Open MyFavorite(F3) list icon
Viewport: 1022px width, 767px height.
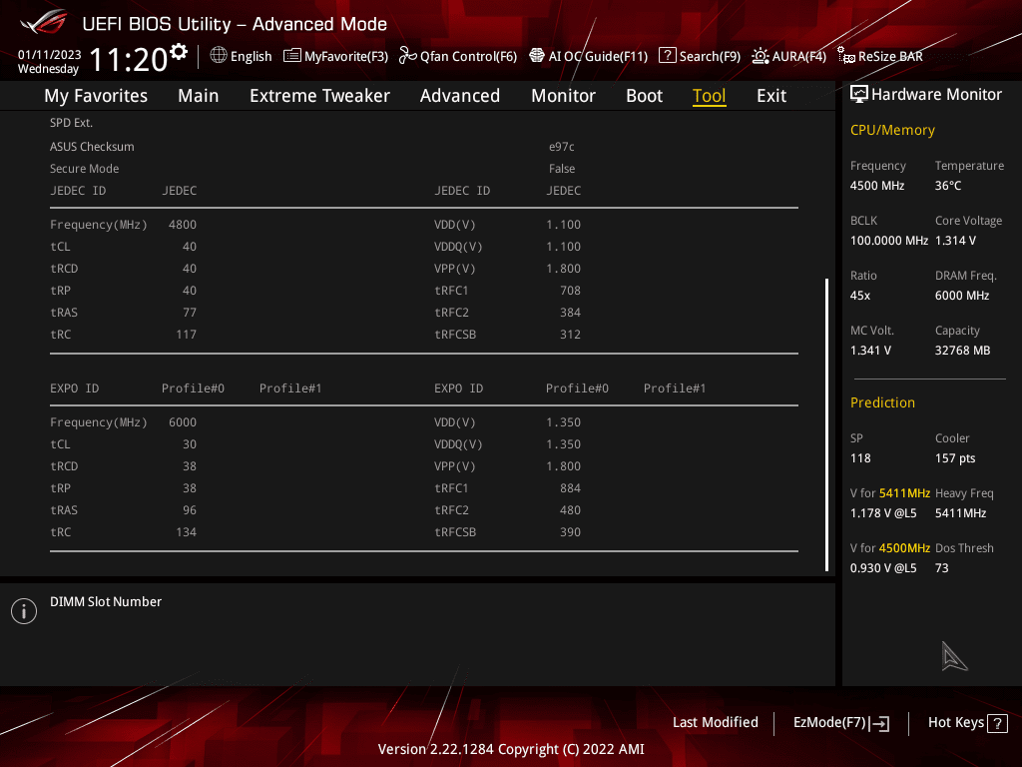[x=292, y=56]
